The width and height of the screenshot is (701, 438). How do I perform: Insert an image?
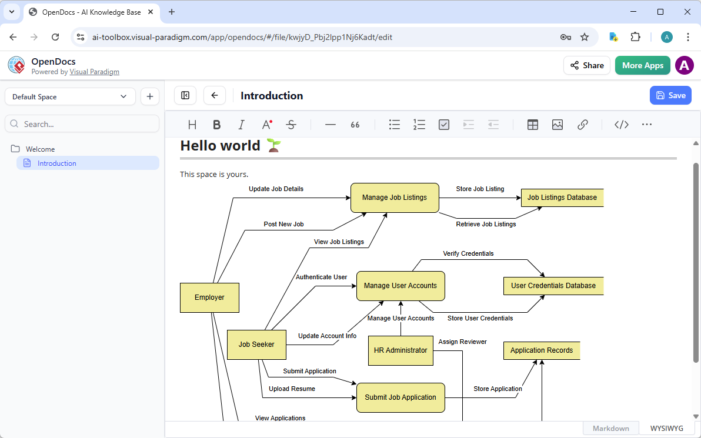pos(557,124)
